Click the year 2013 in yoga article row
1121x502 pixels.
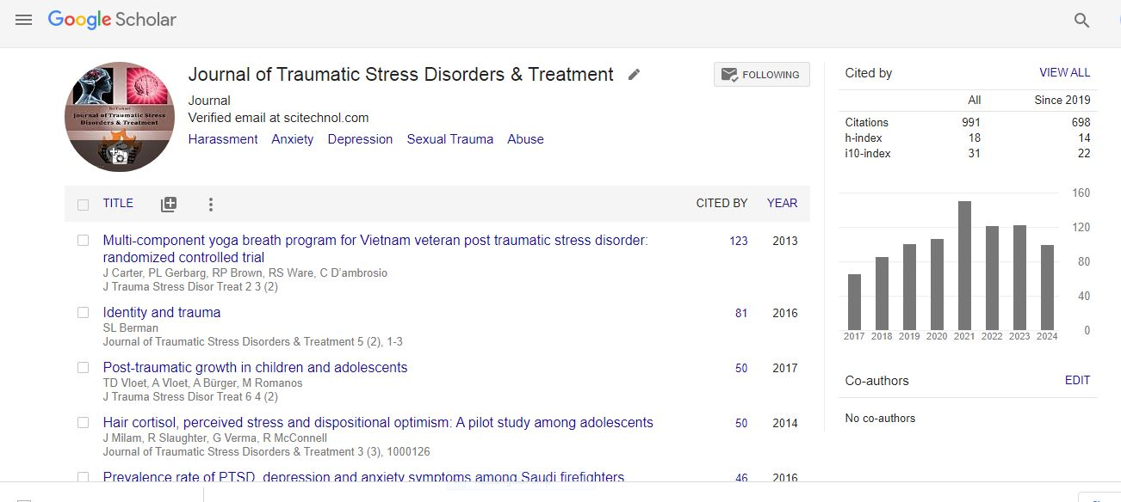tap(785, 242)
